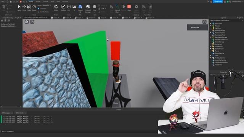244x137 pixels.
Task: Switch to the TEST ribbon tab
Action: (53, 2)
